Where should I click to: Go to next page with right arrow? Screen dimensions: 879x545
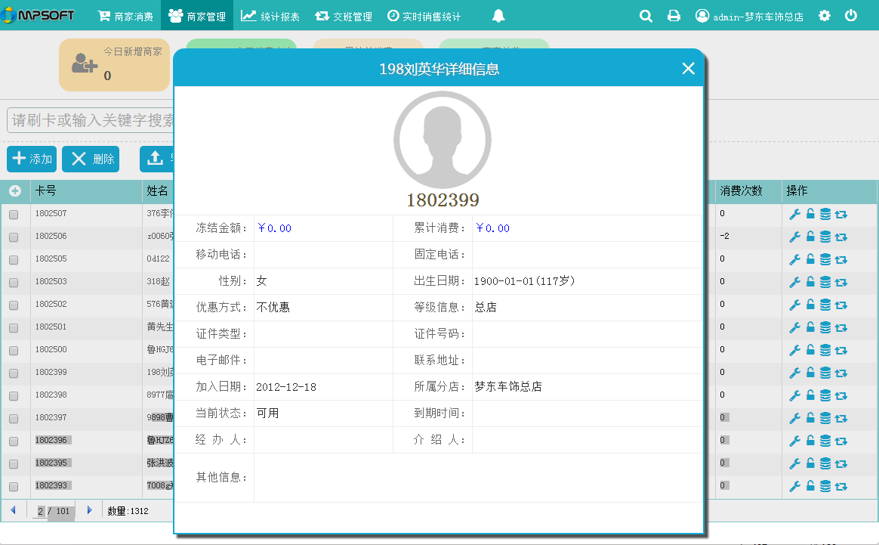click(90, 511)
